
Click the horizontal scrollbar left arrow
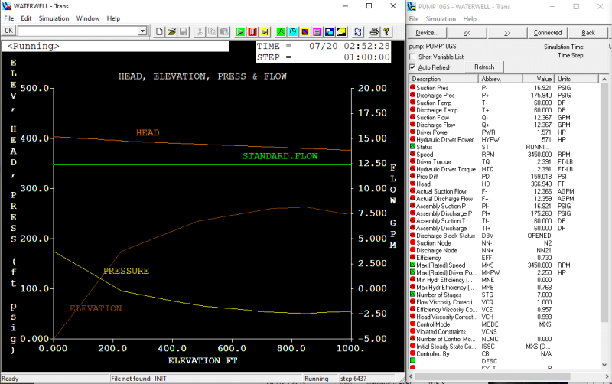(411, 376)
